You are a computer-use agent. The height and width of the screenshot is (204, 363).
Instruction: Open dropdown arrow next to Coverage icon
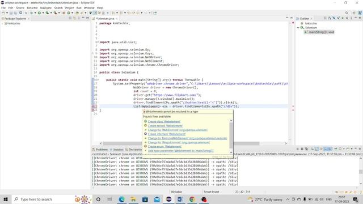(51, 13)
